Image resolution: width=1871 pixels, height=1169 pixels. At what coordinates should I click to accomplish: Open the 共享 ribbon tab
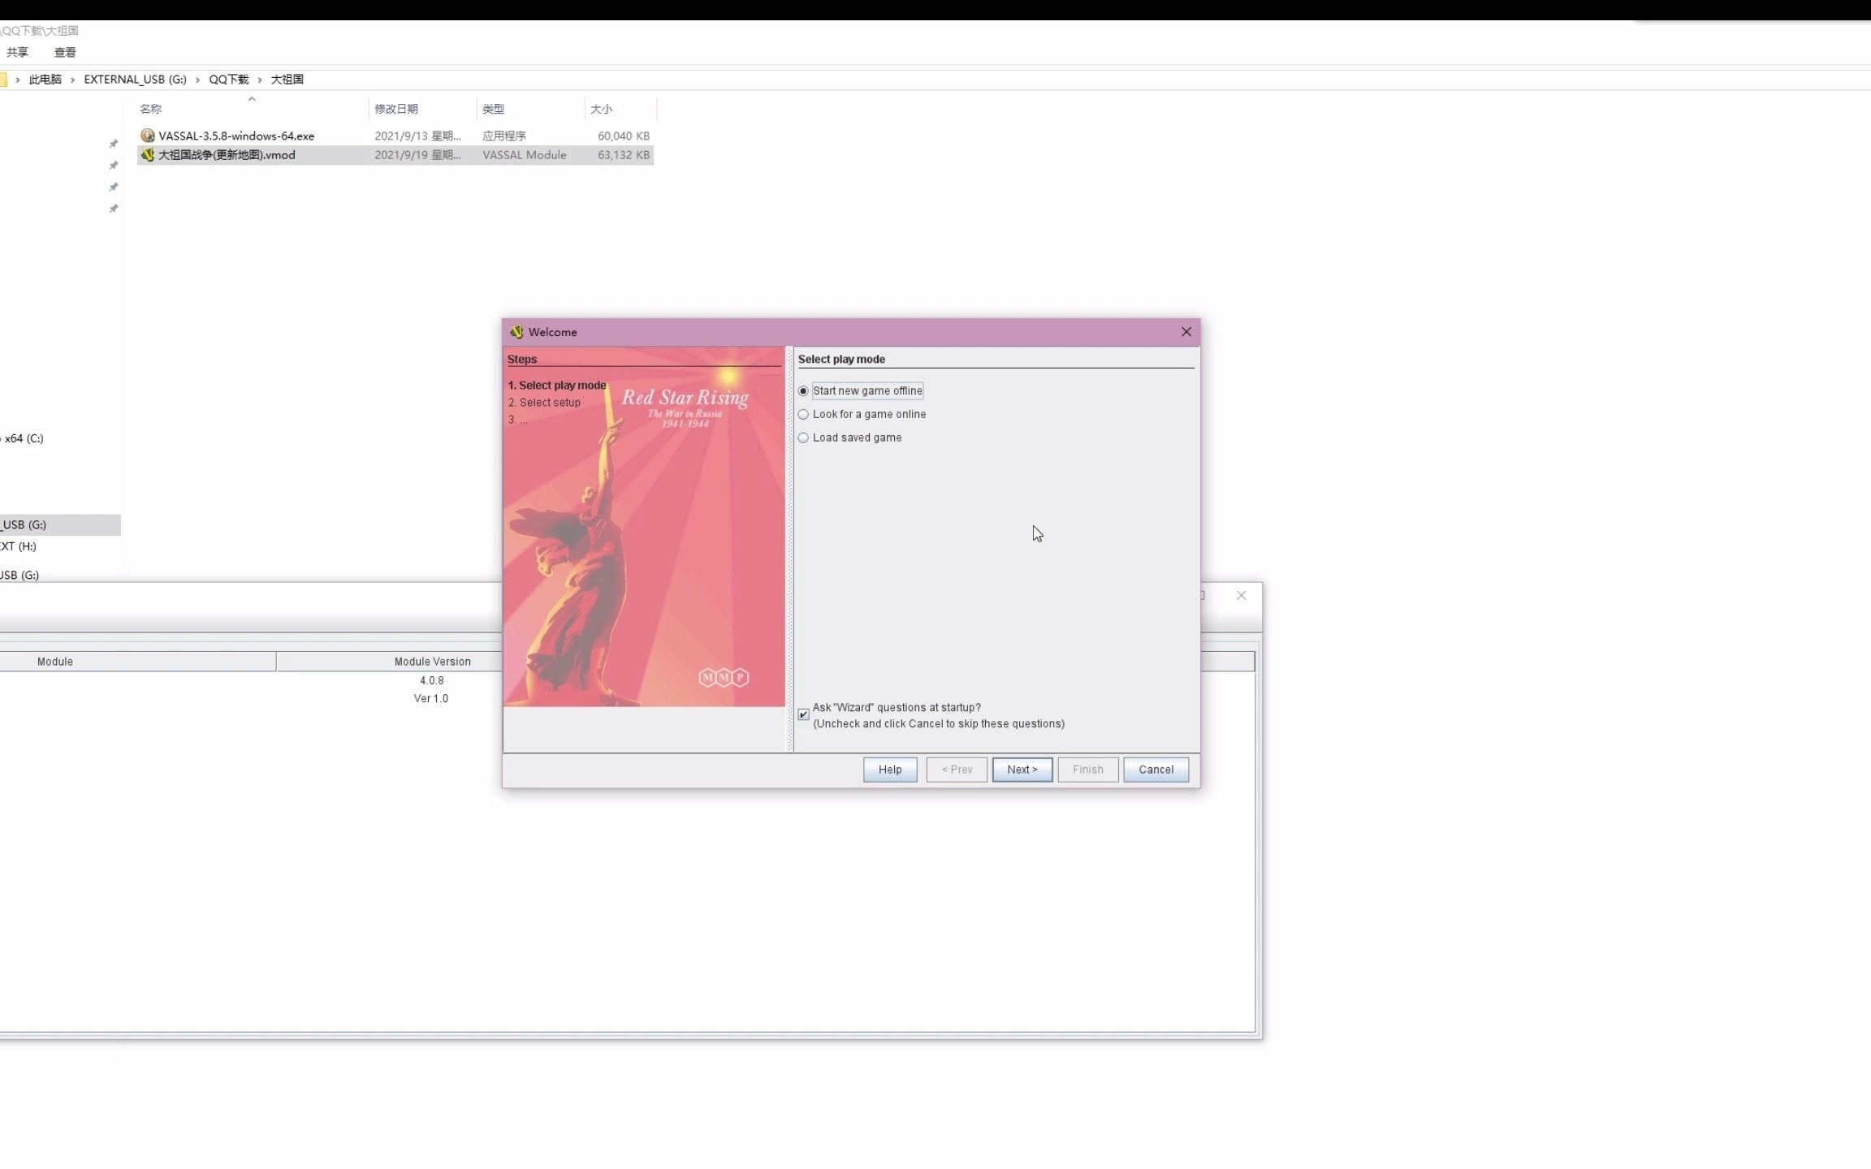click(17, 52)
